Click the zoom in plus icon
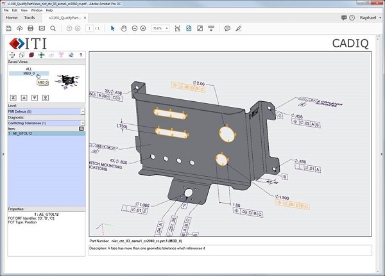This screenshot has height=276, width=385. click(x=143, y=28)
